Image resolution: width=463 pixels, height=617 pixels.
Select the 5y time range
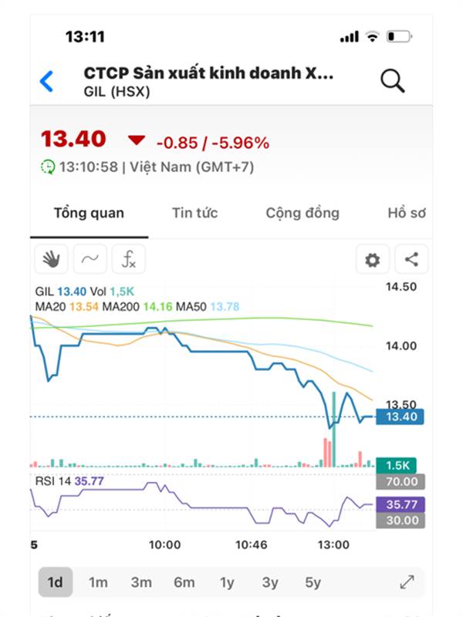pos(313,582)
